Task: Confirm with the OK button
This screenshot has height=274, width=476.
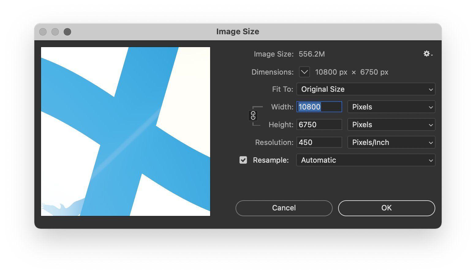Action: point(387,208)
